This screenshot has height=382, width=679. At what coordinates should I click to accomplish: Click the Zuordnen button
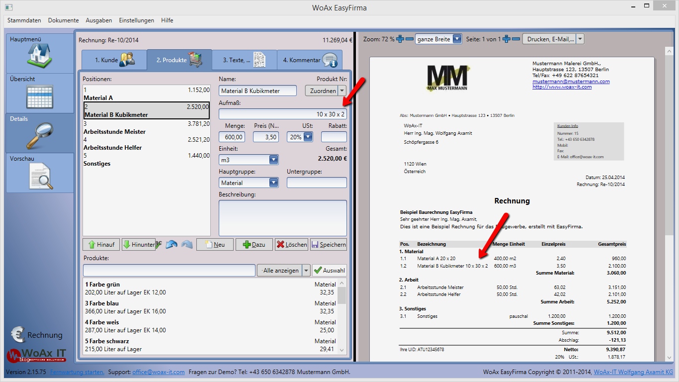click(x=322, y=91)
